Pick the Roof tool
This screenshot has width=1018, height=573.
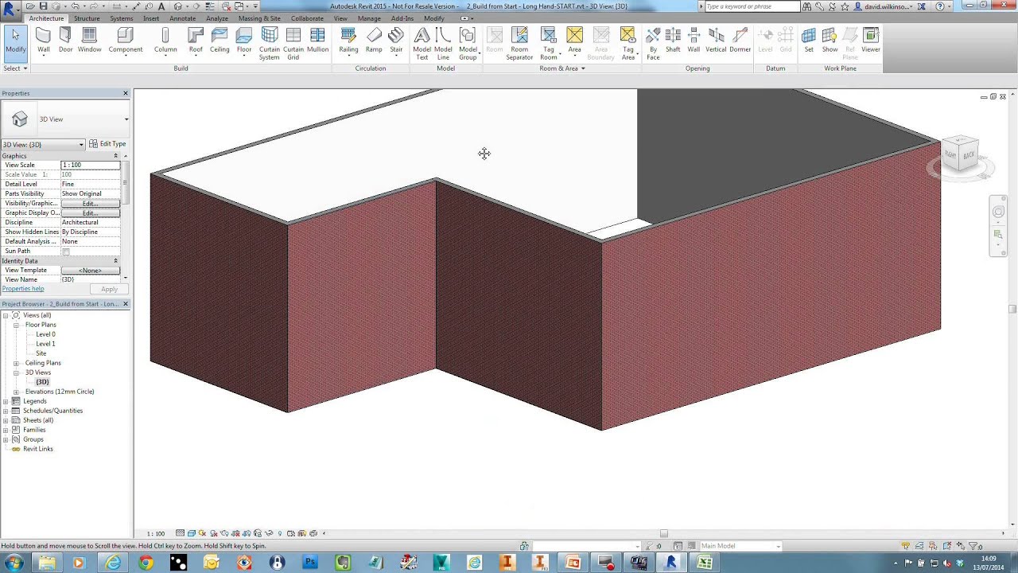pos(196,41)
